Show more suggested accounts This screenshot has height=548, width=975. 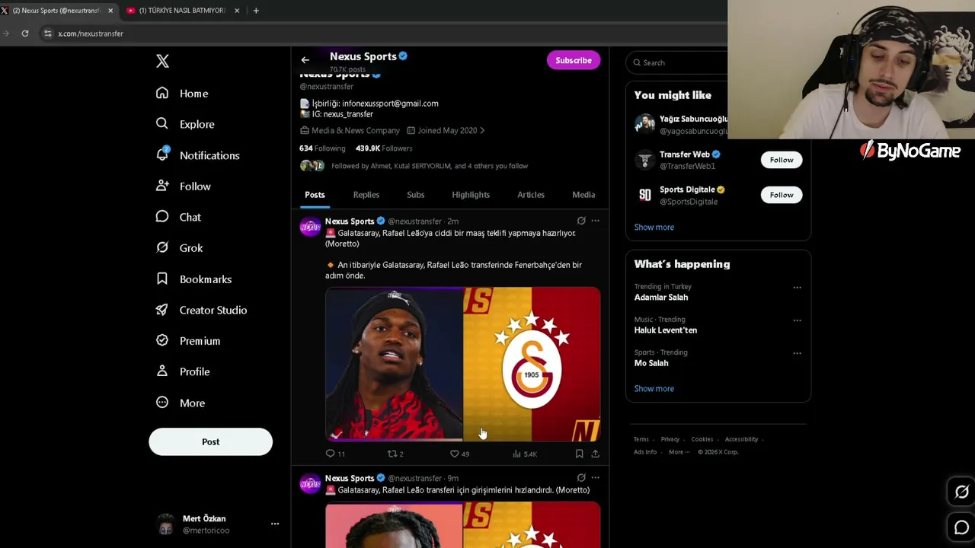[x=654, y=227]
